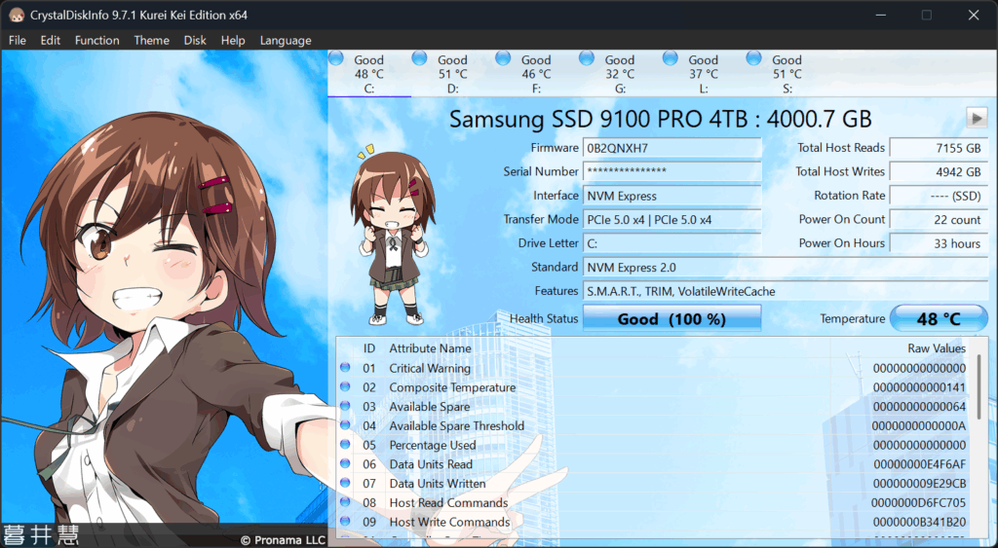
Task: Select the Percentage Used attribute name
Action: pos(432,445)
